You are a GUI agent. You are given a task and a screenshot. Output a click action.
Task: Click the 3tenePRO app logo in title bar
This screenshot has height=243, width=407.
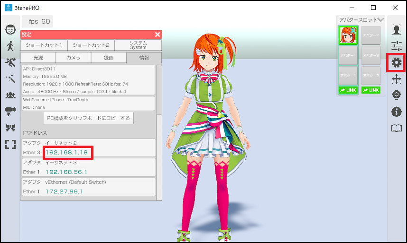[9, 8]
